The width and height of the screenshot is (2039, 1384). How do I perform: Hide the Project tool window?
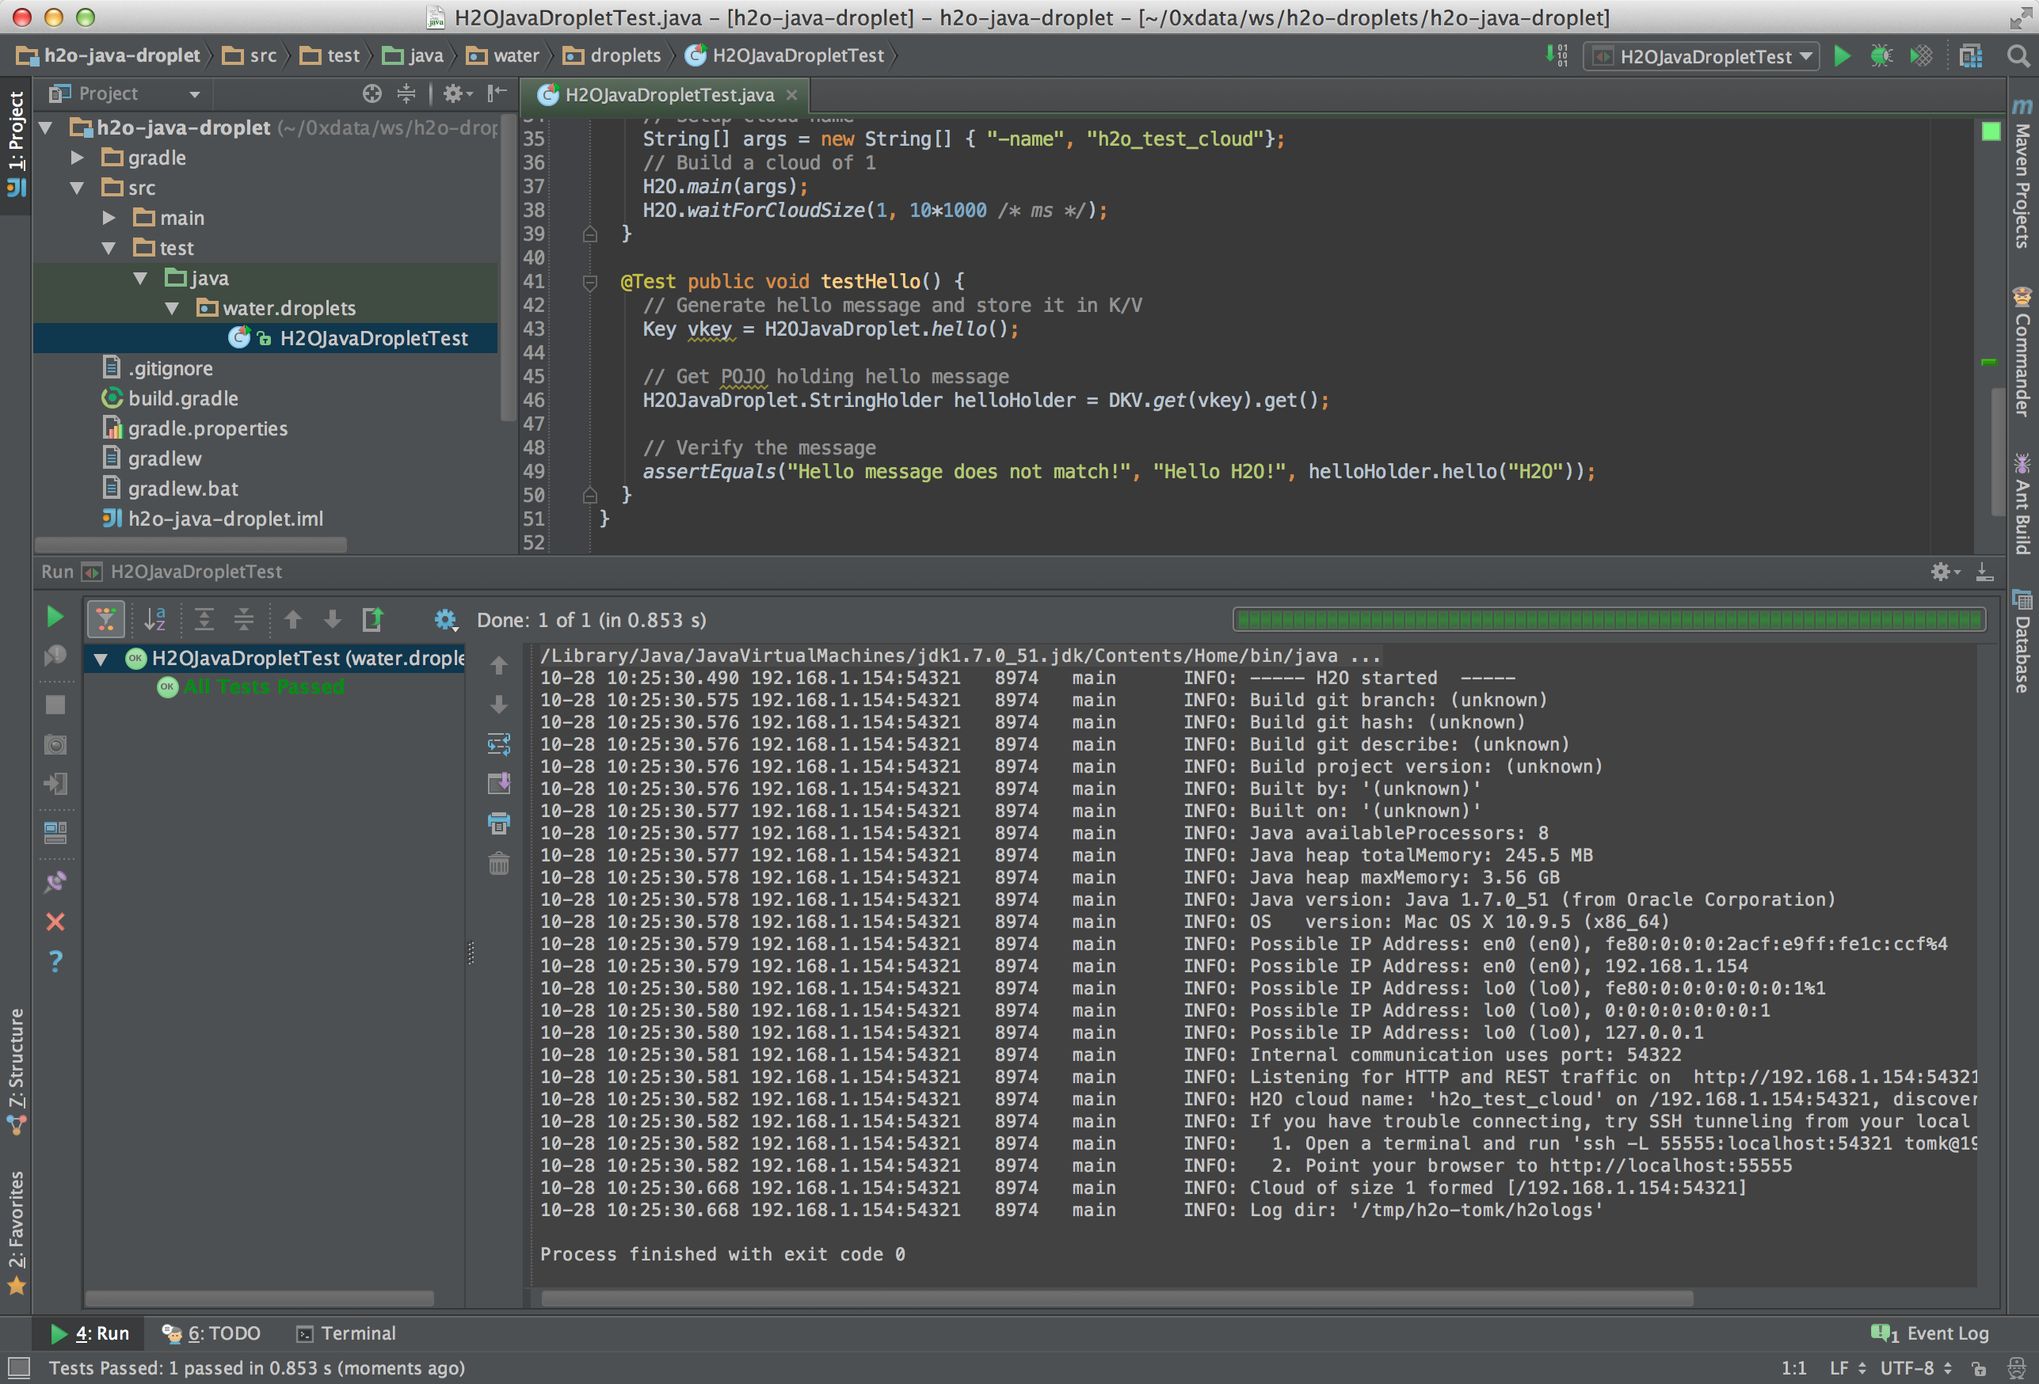[x=497, y=93]
